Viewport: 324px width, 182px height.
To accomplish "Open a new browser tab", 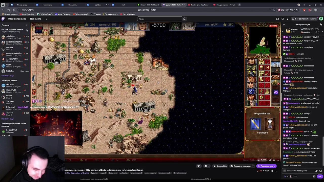I will [x=240, y=5].
